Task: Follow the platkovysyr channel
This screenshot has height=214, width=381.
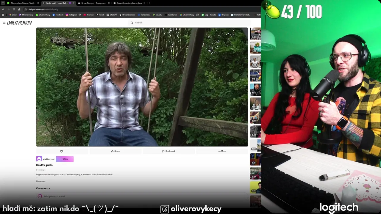Action: [x=65, y=159]
